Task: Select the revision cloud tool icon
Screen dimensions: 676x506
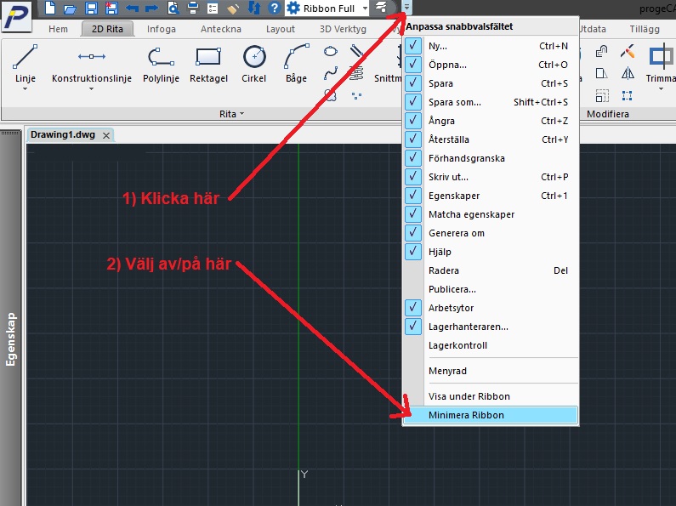Action: click(330, 95)
